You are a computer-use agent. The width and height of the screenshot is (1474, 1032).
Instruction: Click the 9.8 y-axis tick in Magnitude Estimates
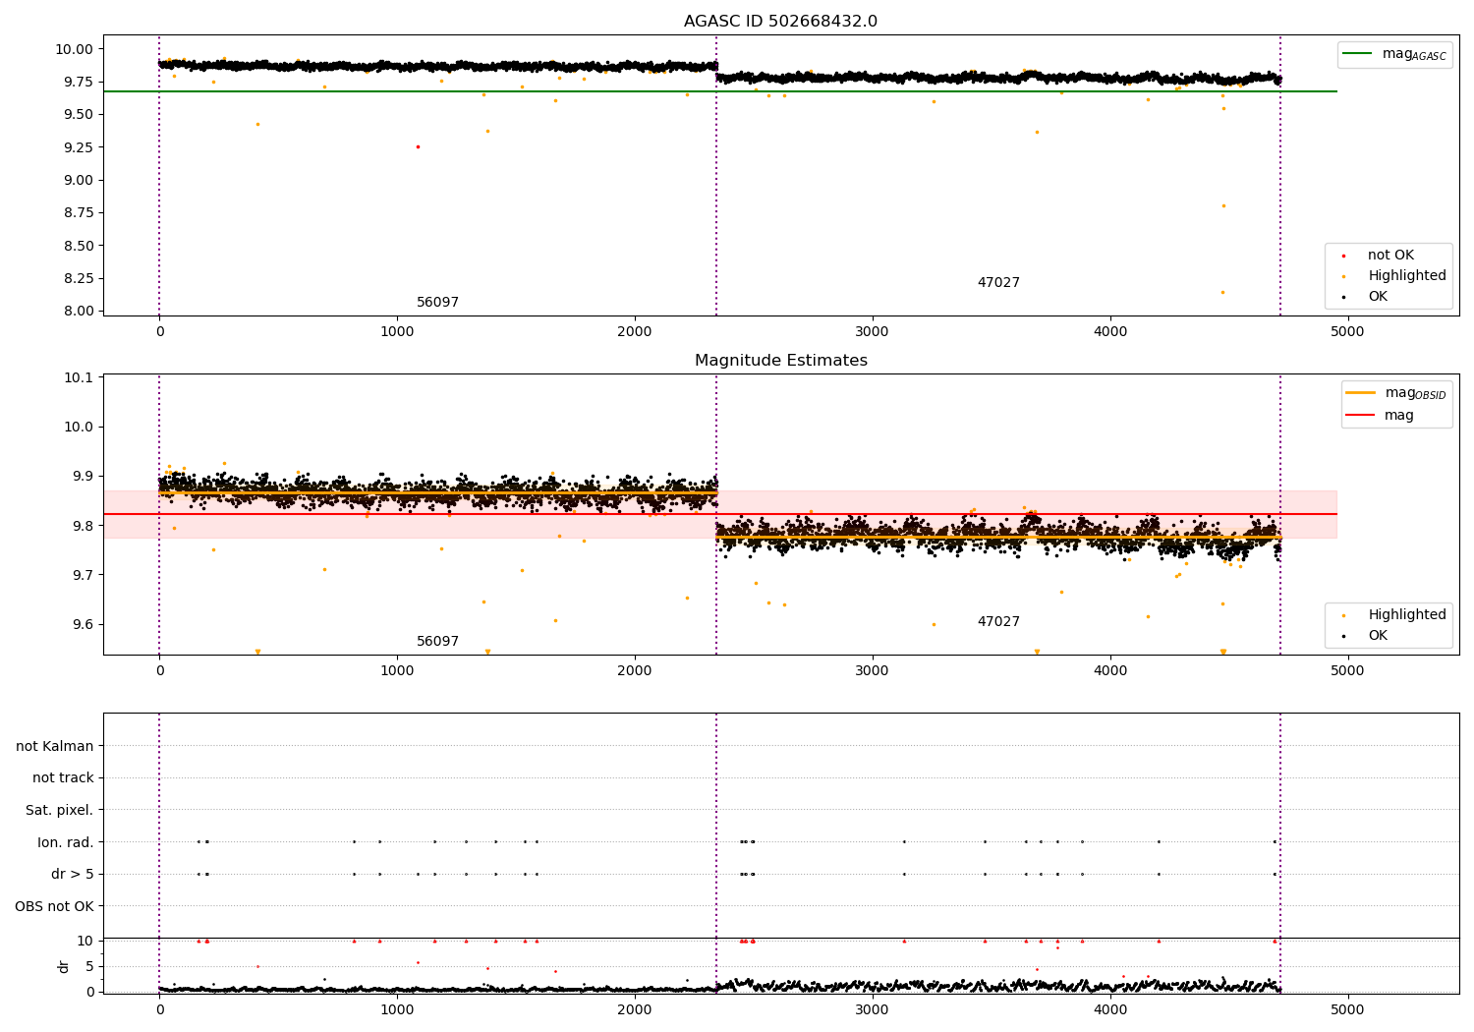(x=84, y=526)
